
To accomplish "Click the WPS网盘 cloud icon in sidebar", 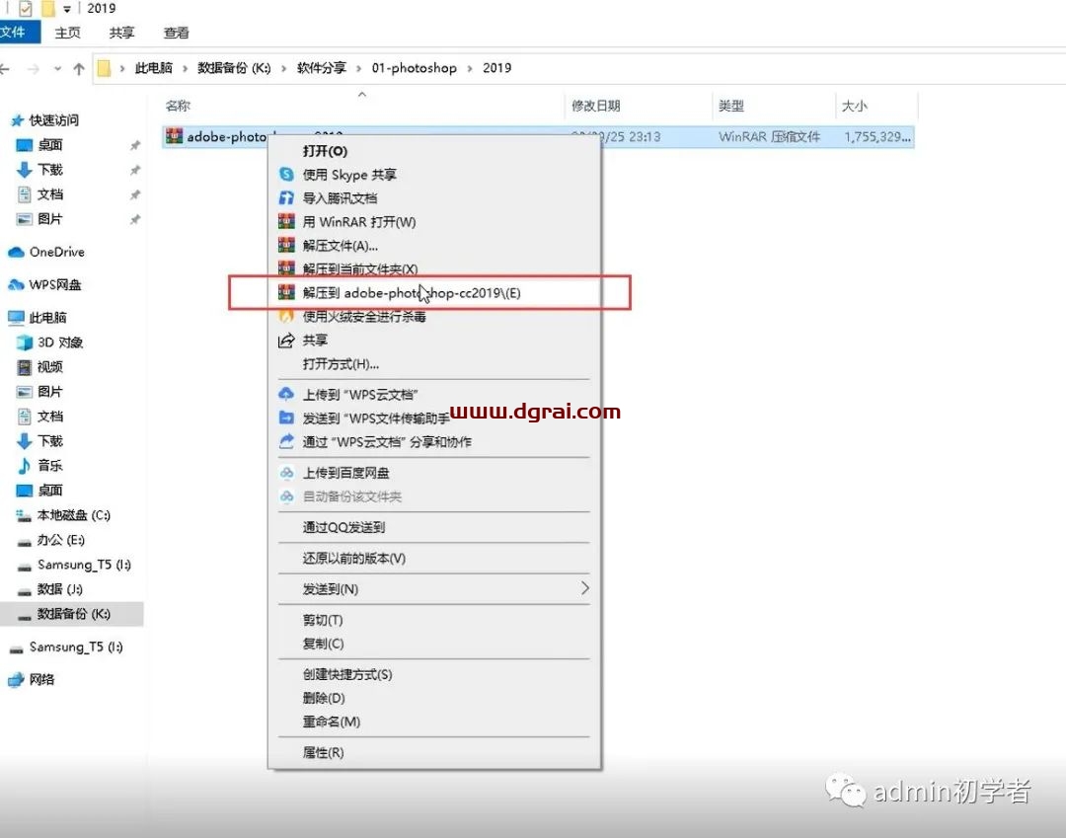I will tap(16, 285).
